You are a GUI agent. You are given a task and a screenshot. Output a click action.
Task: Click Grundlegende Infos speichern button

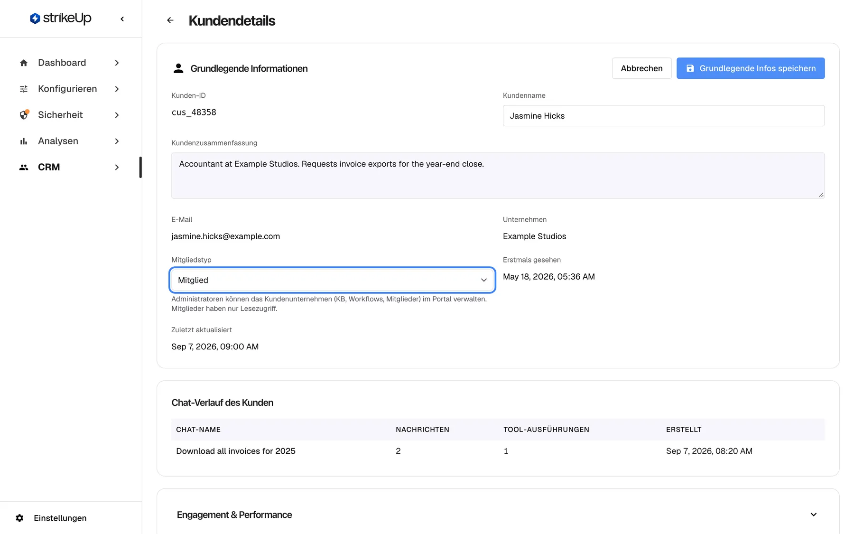tap(751, 68)
